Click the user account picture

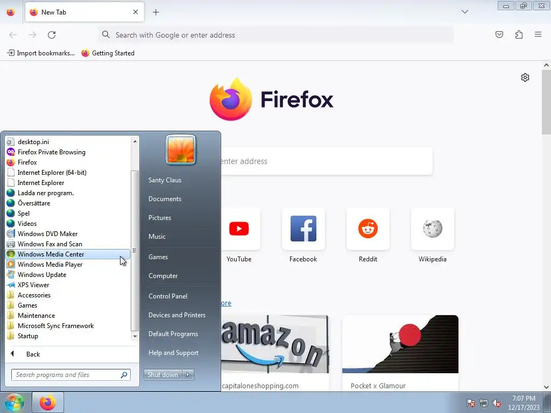(181, 150)
